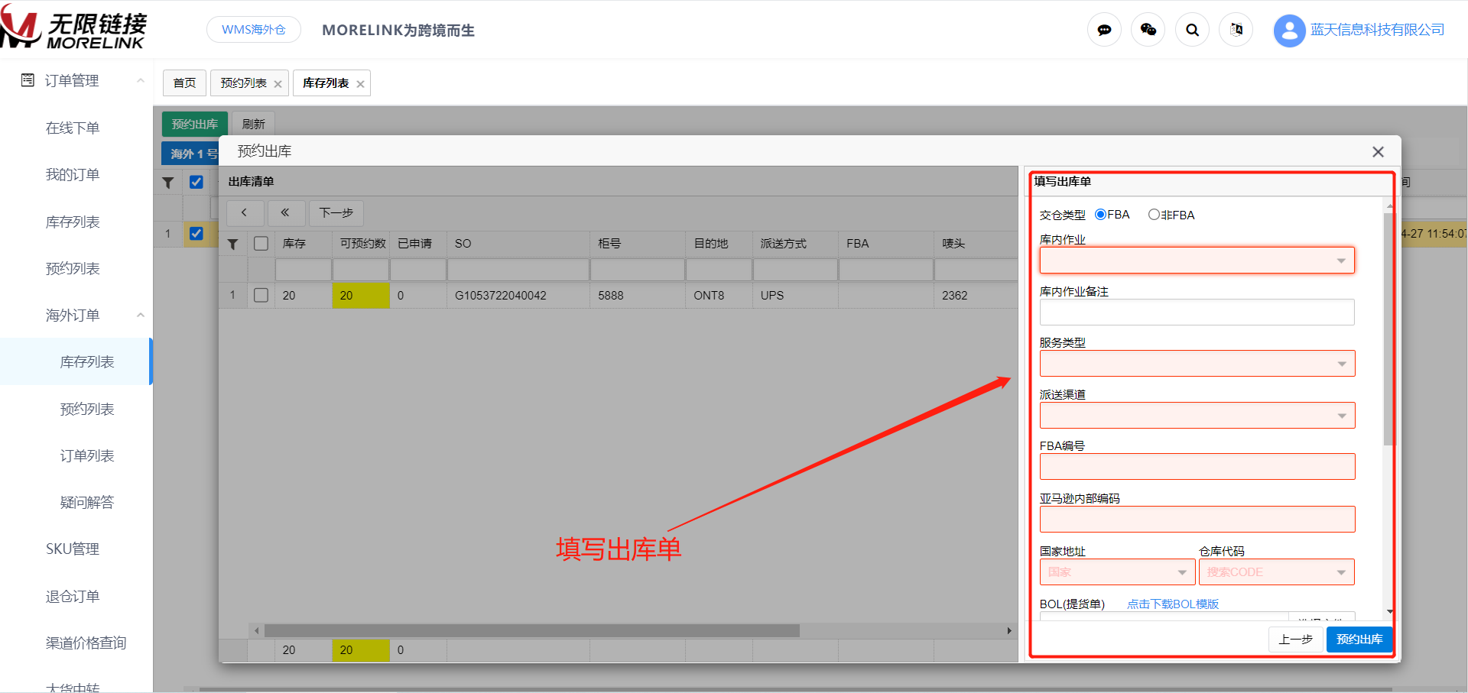
Task: Collapse the 订单管理 menu chevron
Action: (x=141, y=80)
